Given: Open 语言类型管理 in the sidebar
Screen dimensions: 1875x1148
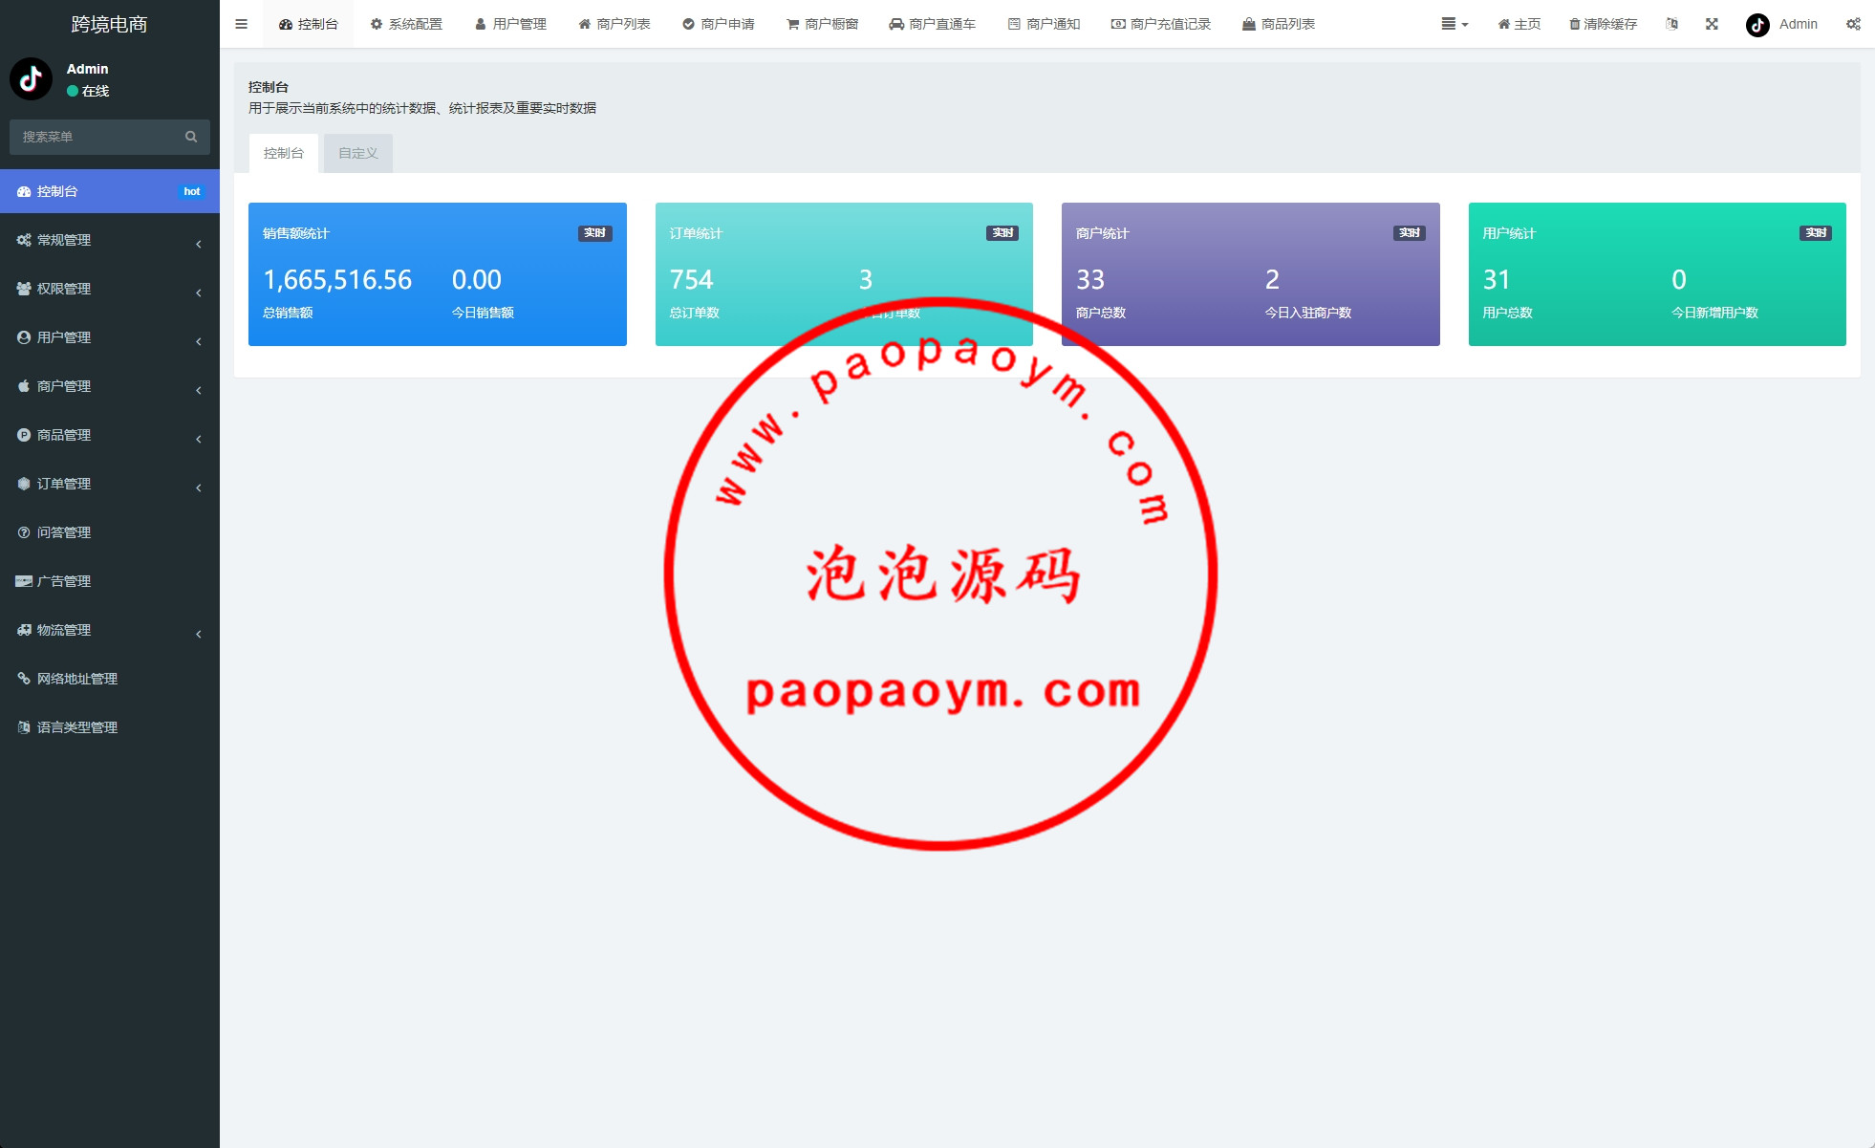Looking at the screenshot, I should [x=110, y=727].
